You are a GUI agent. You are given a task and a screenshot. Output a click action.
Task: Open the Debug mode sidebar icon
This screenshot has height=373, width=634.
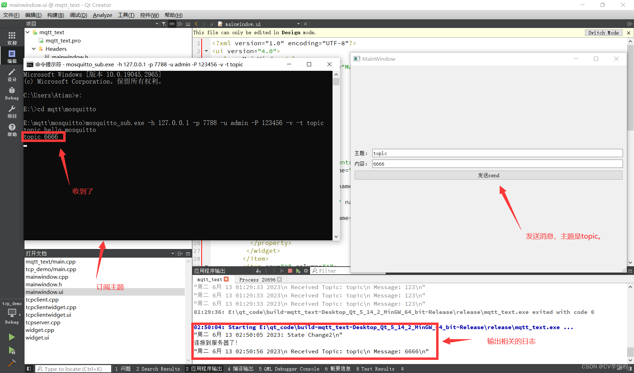tap(12, 93)
